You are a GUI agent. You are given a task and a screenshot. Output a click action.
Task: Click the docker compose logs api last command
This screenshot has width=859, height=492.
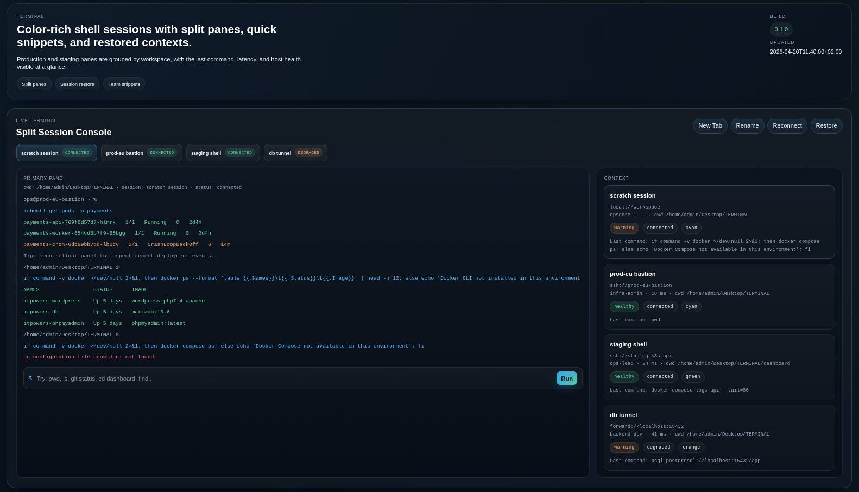click(679, 390)
